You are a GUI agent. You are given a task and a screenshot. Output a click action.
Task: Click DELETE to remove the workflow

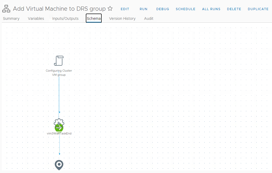234,9
